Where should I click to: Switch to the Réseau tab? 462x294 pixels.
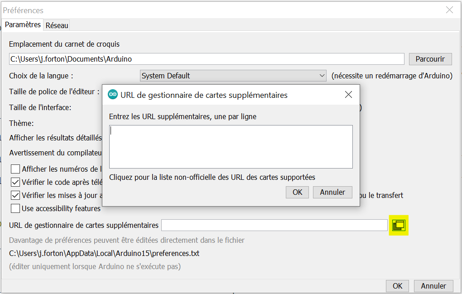point(57,25)
